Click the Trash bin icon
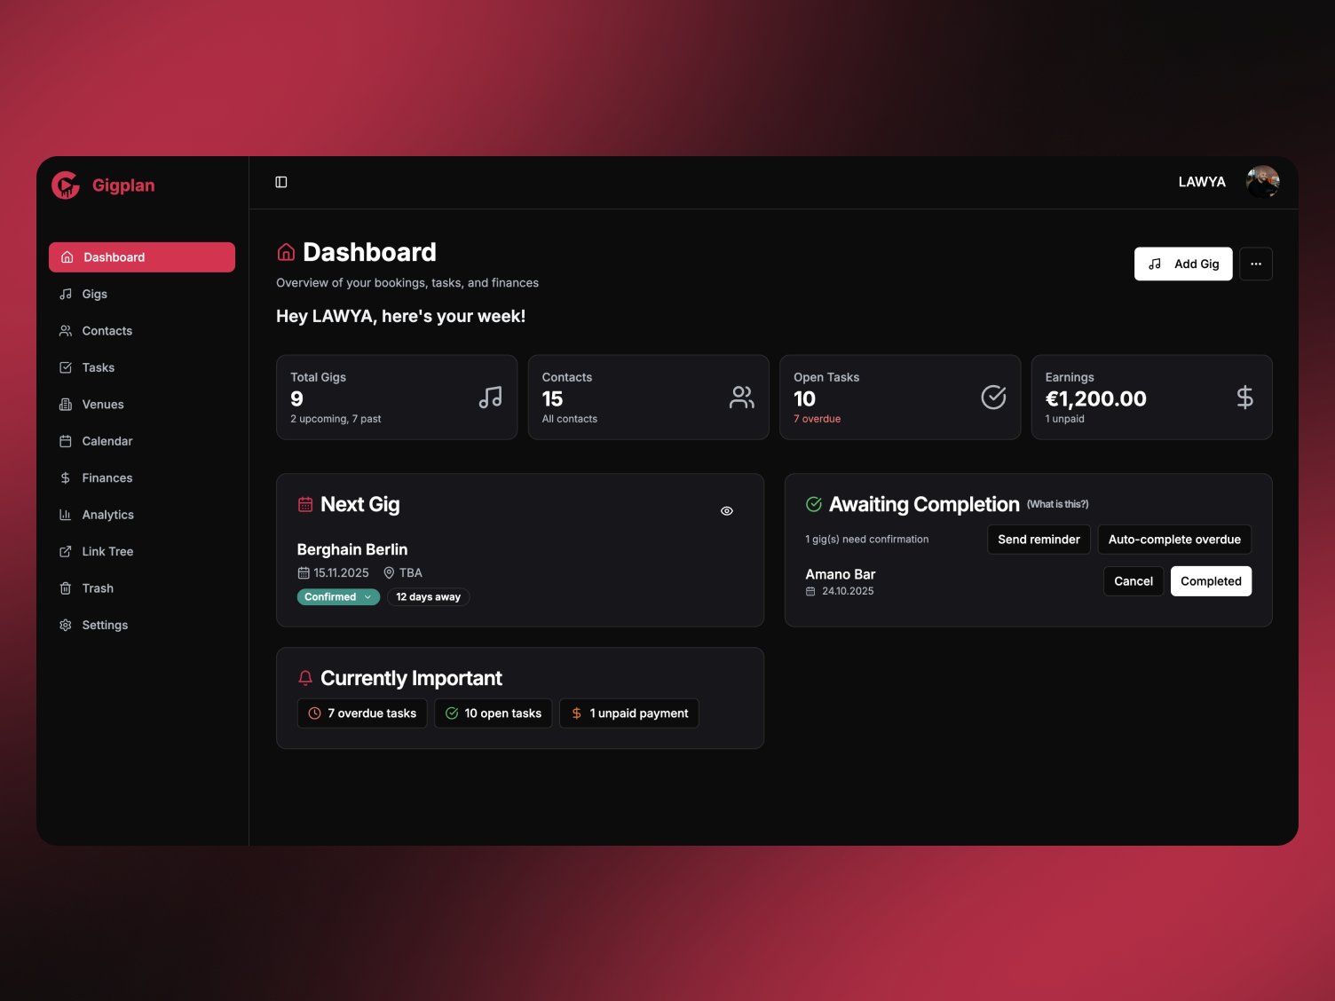 pos(66,587)
